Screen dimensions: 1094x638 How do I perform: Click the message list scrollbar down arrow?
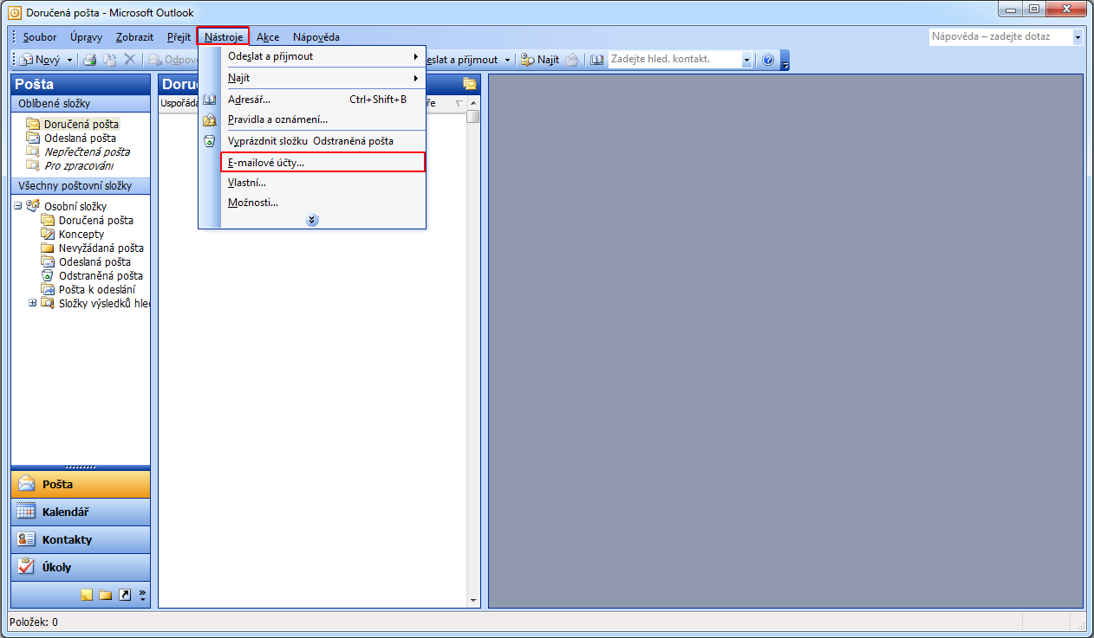coord(472,600)
